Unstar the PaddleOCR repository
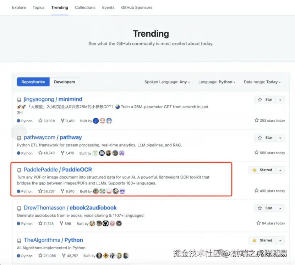295x265 pixels. pyautogui.click(x=262, y=170)
